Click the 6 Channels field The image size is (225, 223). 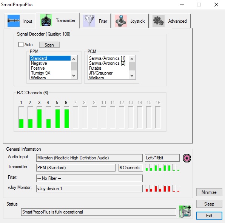[131, 168]
